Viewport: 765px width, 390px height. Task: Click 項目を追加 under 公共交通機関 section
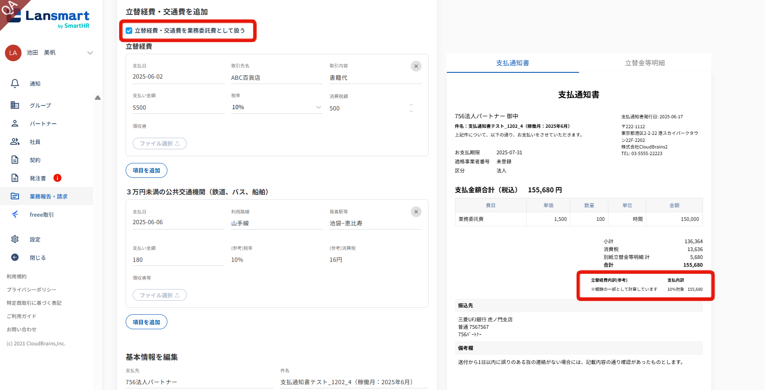pos(146,322)
